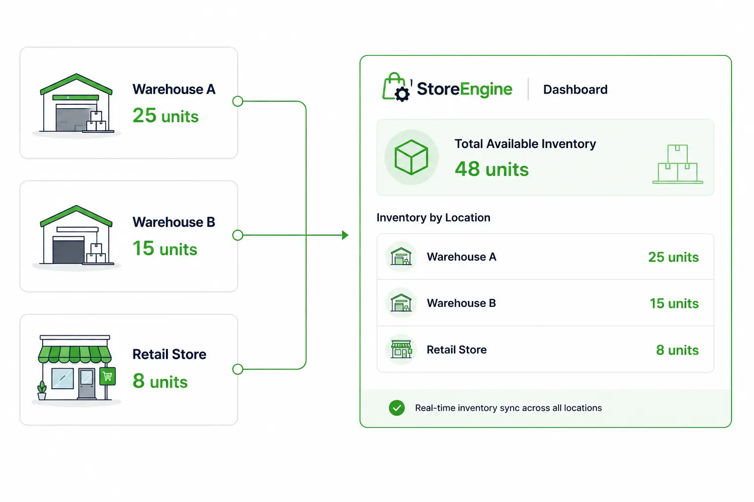Click 'Total Available Inventory' heading
Viewport: 754px width, 502px height.
(x=525, y=144)
